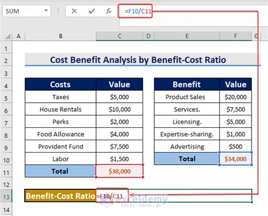Select the $30,000 total costs cell
This screenshot has height=216, width=268.
pos(119,171)
